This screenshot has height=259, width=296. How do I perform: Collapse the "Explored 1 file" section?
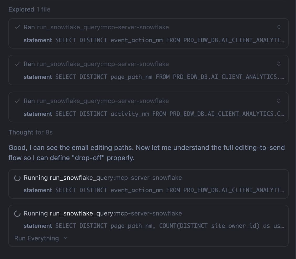pyautogui.click(x=29, y=9)
